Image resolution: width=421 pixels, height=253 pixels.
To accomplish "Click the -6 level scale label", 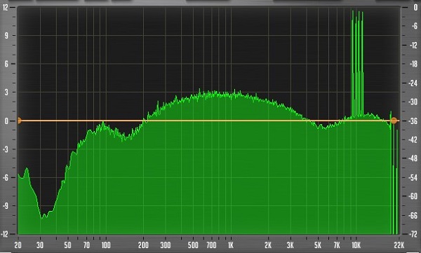I will (x=414, y=26).
